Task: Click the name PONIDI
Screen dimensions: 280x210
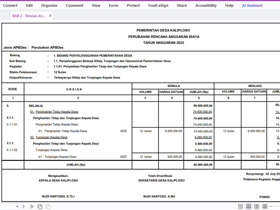Action: click(265, 197)
